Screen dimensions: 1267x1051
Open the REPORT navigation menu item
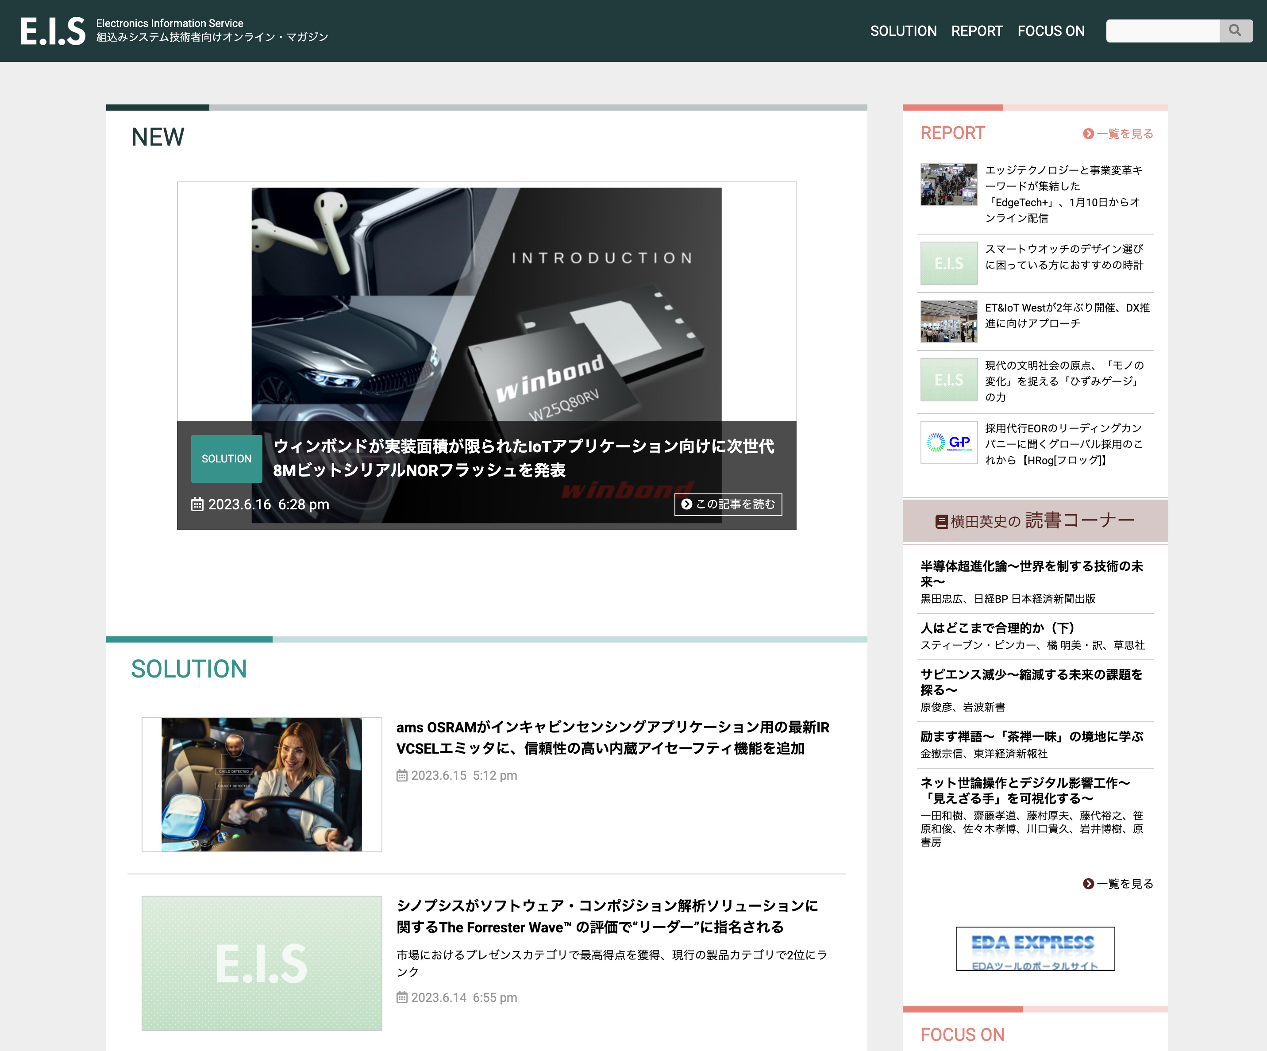977,31
